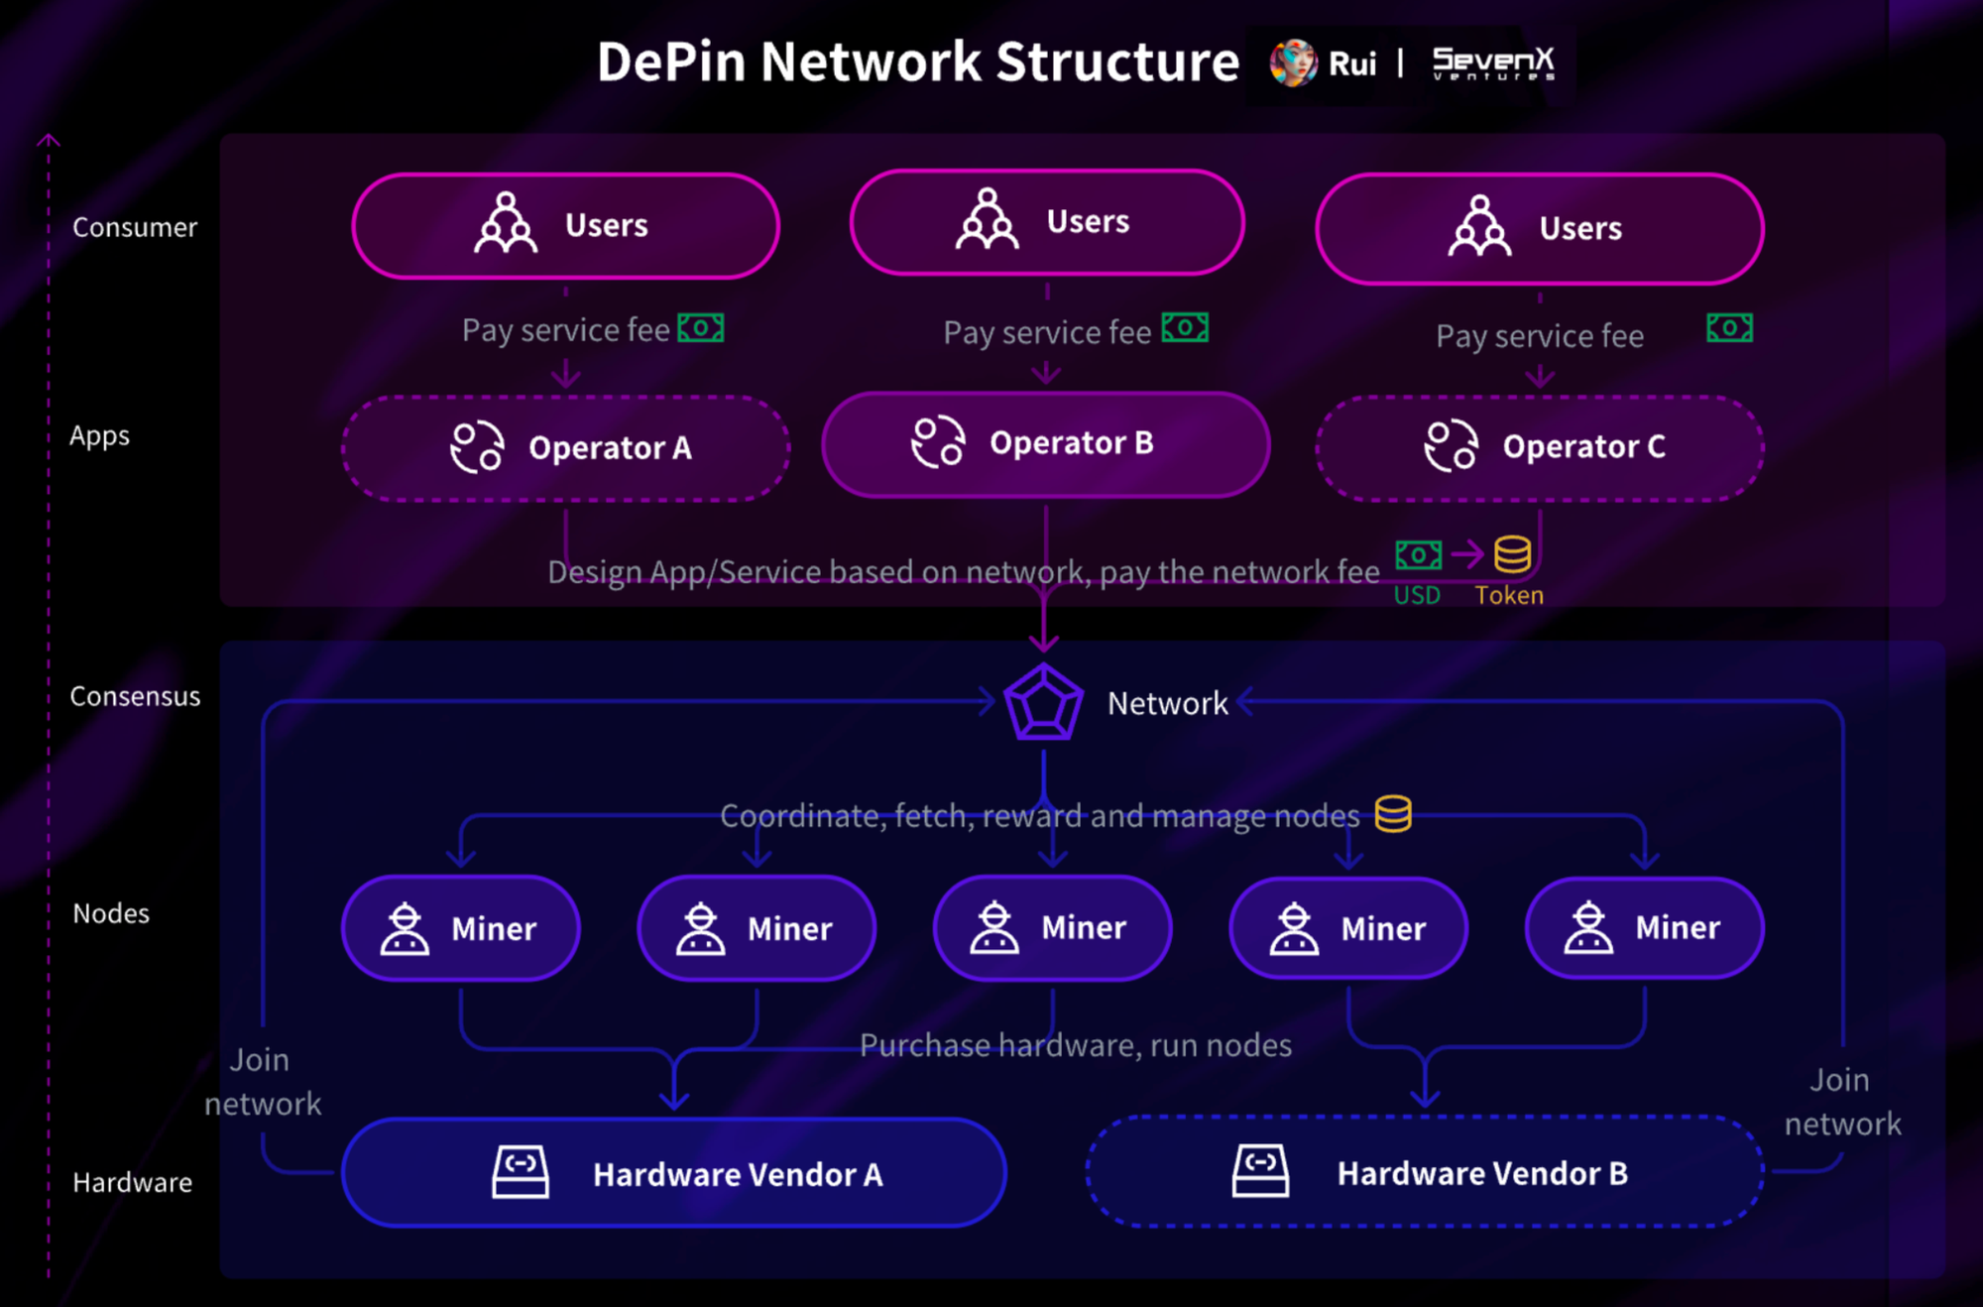Click the Join network label on the left
Screen dimensions: 1983x1307
click(261, 1081)
